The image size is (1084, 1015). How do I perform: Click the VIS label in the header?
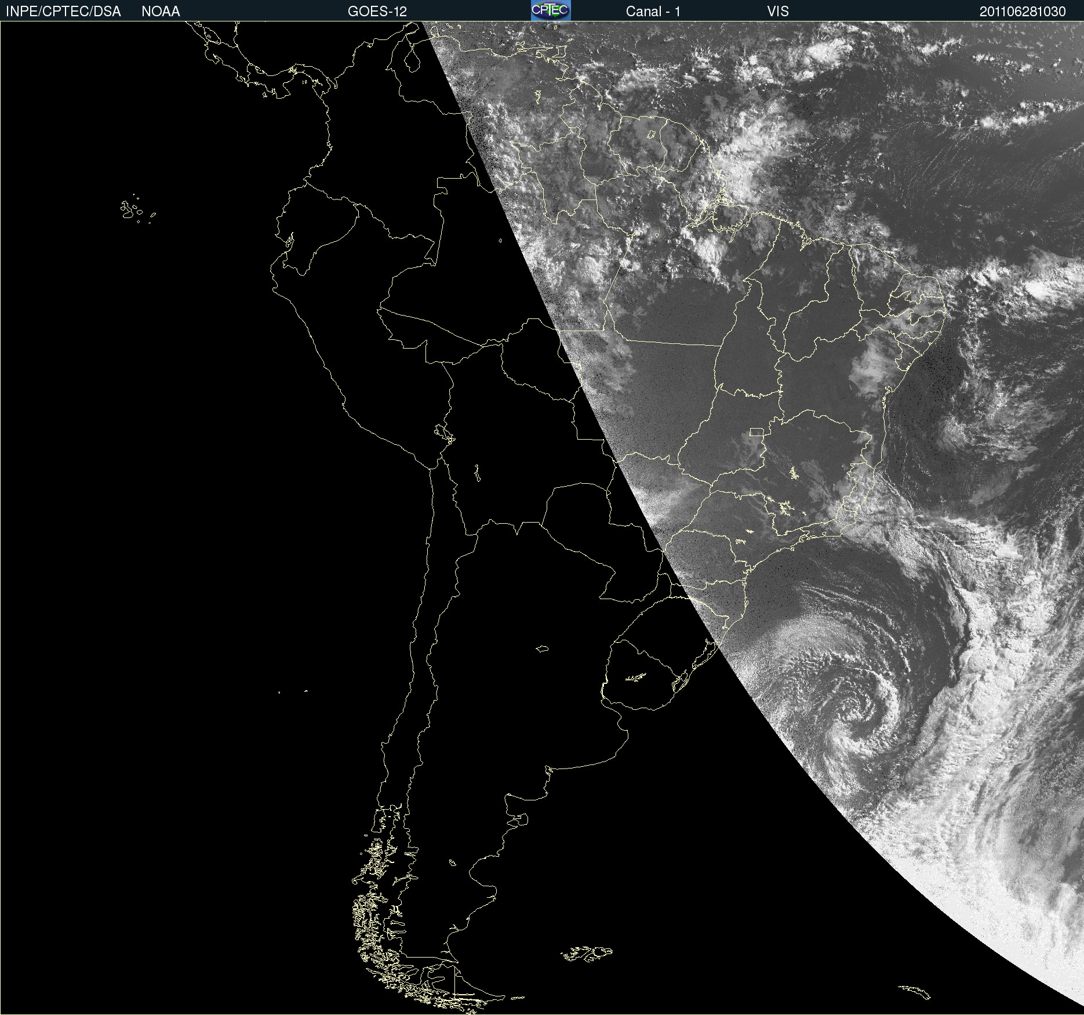click(778, 12)
